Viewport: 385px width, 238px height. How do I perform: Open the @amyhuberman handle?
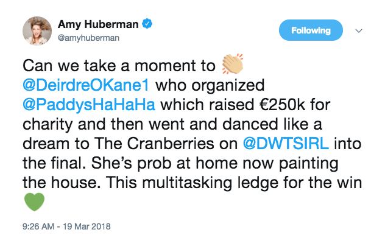pyautogui.click(x=88, y=38)
